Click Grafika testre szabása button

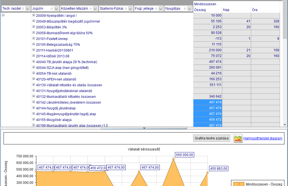click(212, 138)
